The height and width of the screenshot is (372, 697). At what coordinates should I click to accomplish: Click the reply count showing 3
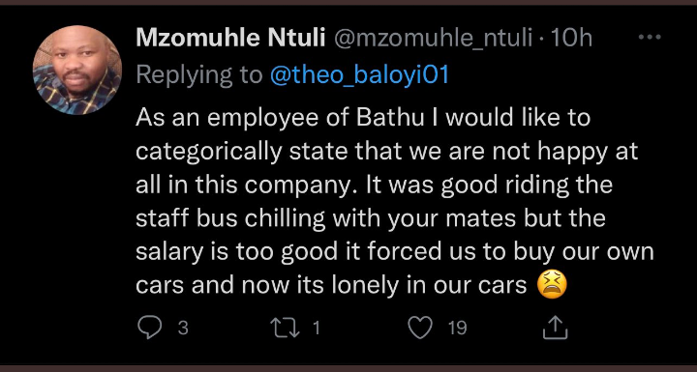click(x=183, y=329)
